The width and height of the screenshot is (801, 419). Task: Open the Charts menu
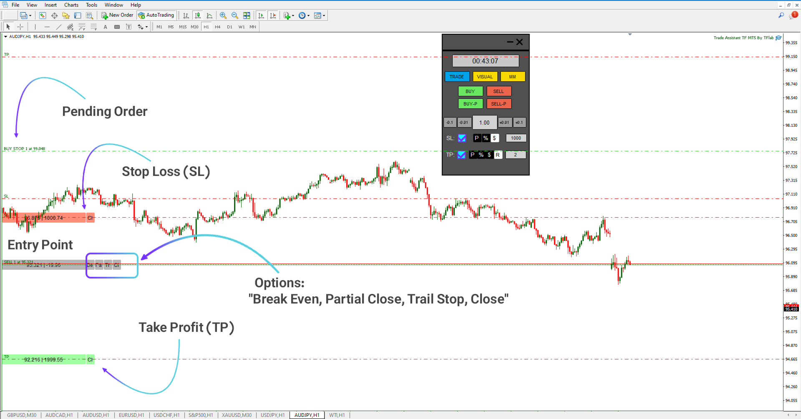[71, 5]
